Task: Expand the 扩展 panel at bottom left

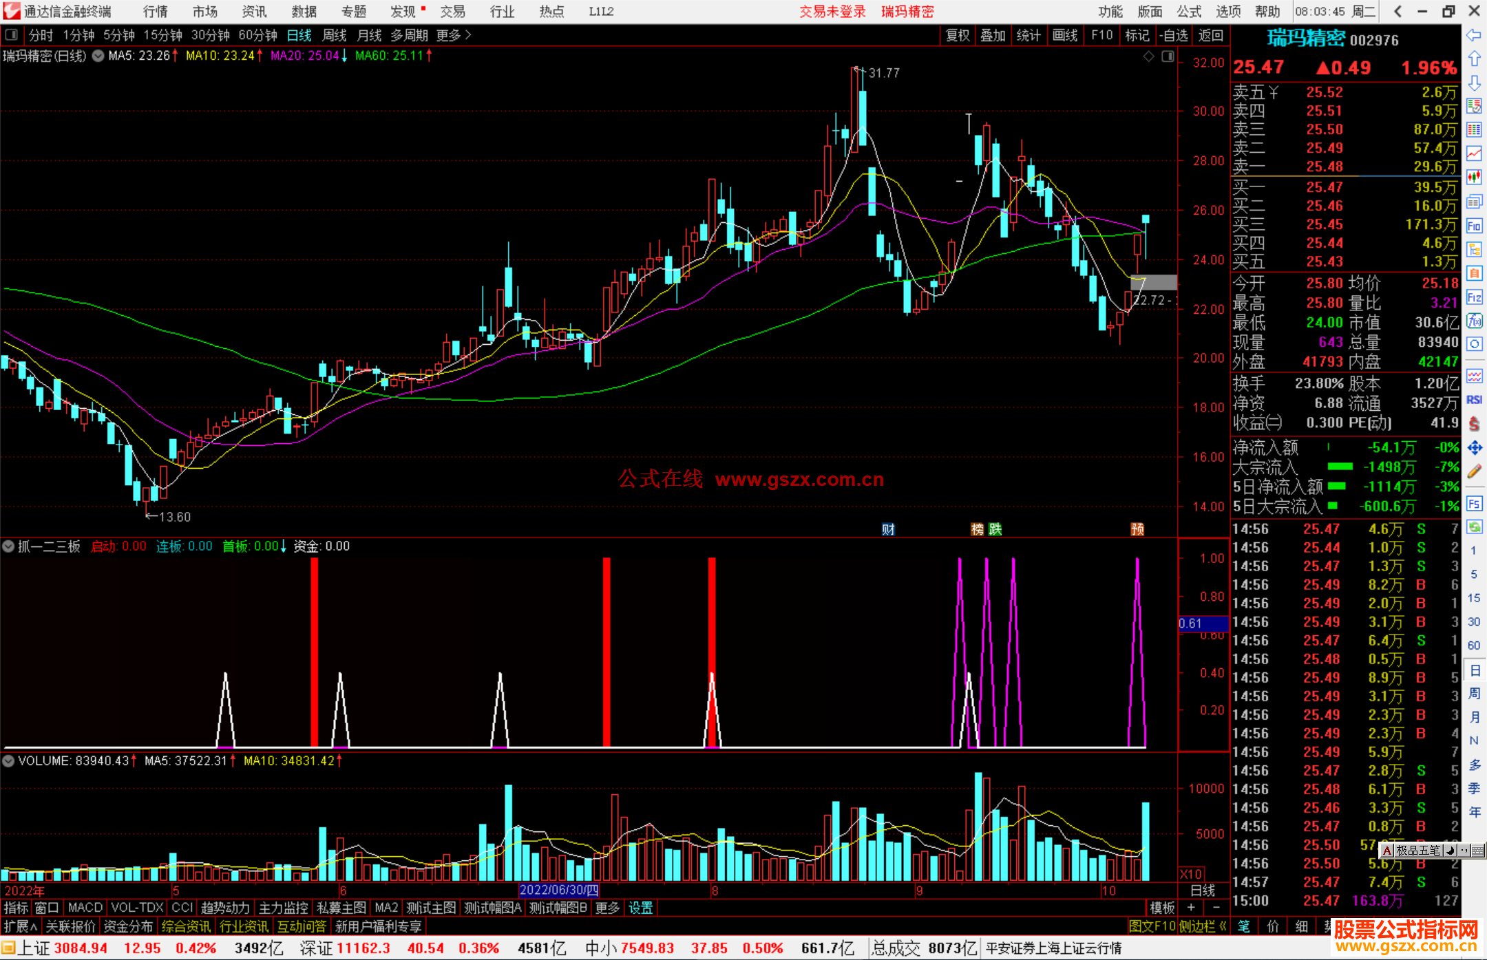Action: pos(21,927)
